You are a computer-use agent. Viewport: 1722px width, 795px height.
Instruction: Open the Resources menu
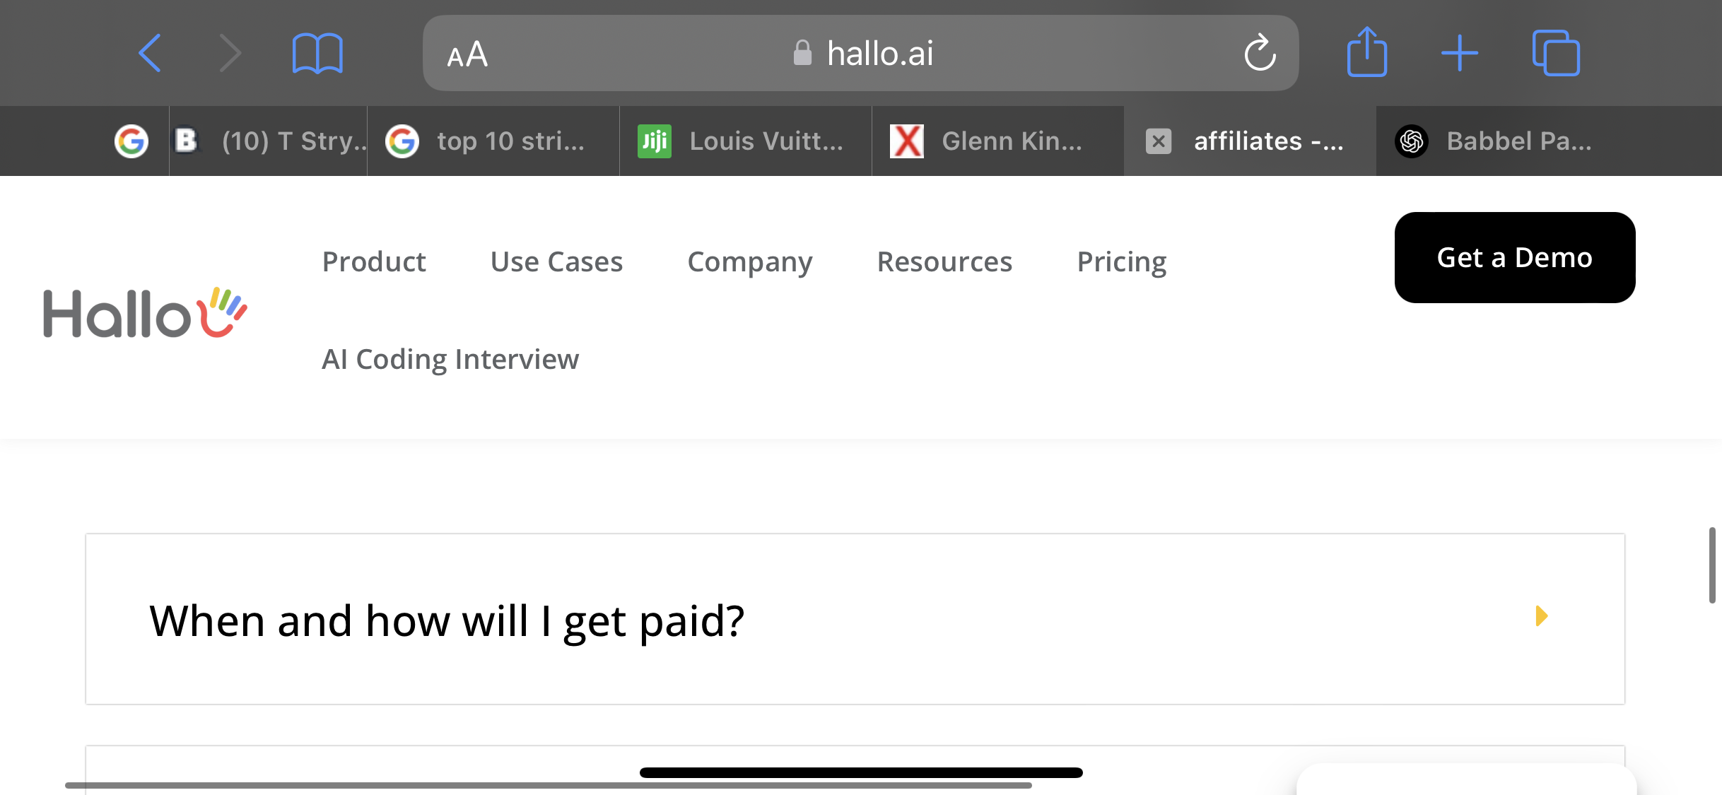pyautogui.click(x=944, y=261)
